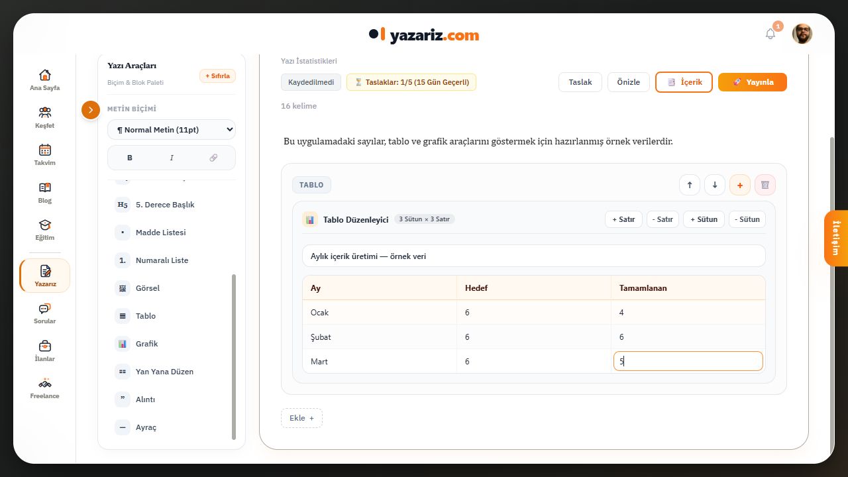
Task: Open the Takvim calendar icon
Action: [x=45, y=150]
